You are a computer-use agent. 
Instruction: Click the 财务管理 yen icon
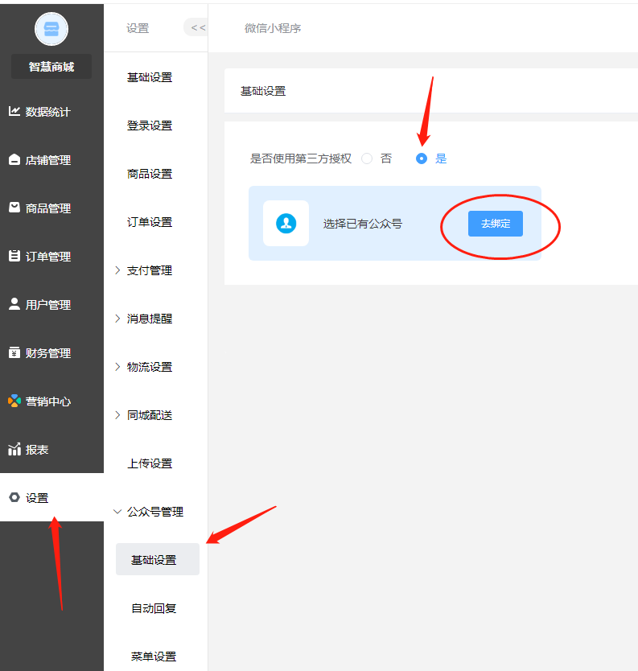click(x=14, y=352)
